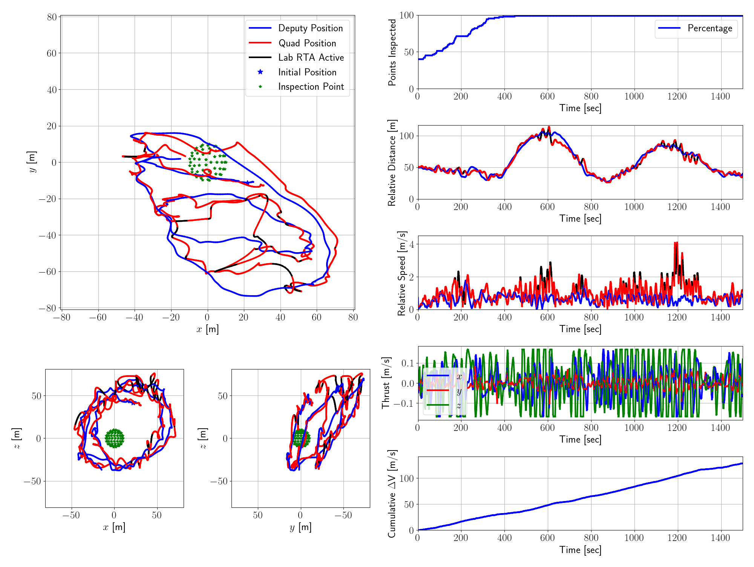Click the blue x thrust legend line
This screenshot has height=567, width=754.
click(x=438, y=376)
